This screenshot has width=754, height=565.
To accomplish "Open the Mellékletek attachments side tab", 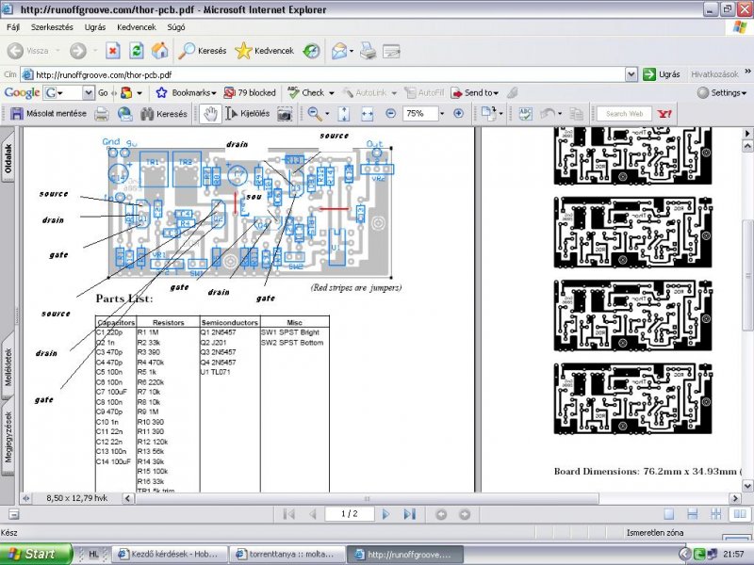I will point(8,367).
